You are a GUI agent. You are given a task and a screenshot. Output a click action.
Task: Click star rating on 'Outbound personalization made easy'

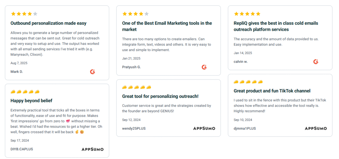pos(24,14)
